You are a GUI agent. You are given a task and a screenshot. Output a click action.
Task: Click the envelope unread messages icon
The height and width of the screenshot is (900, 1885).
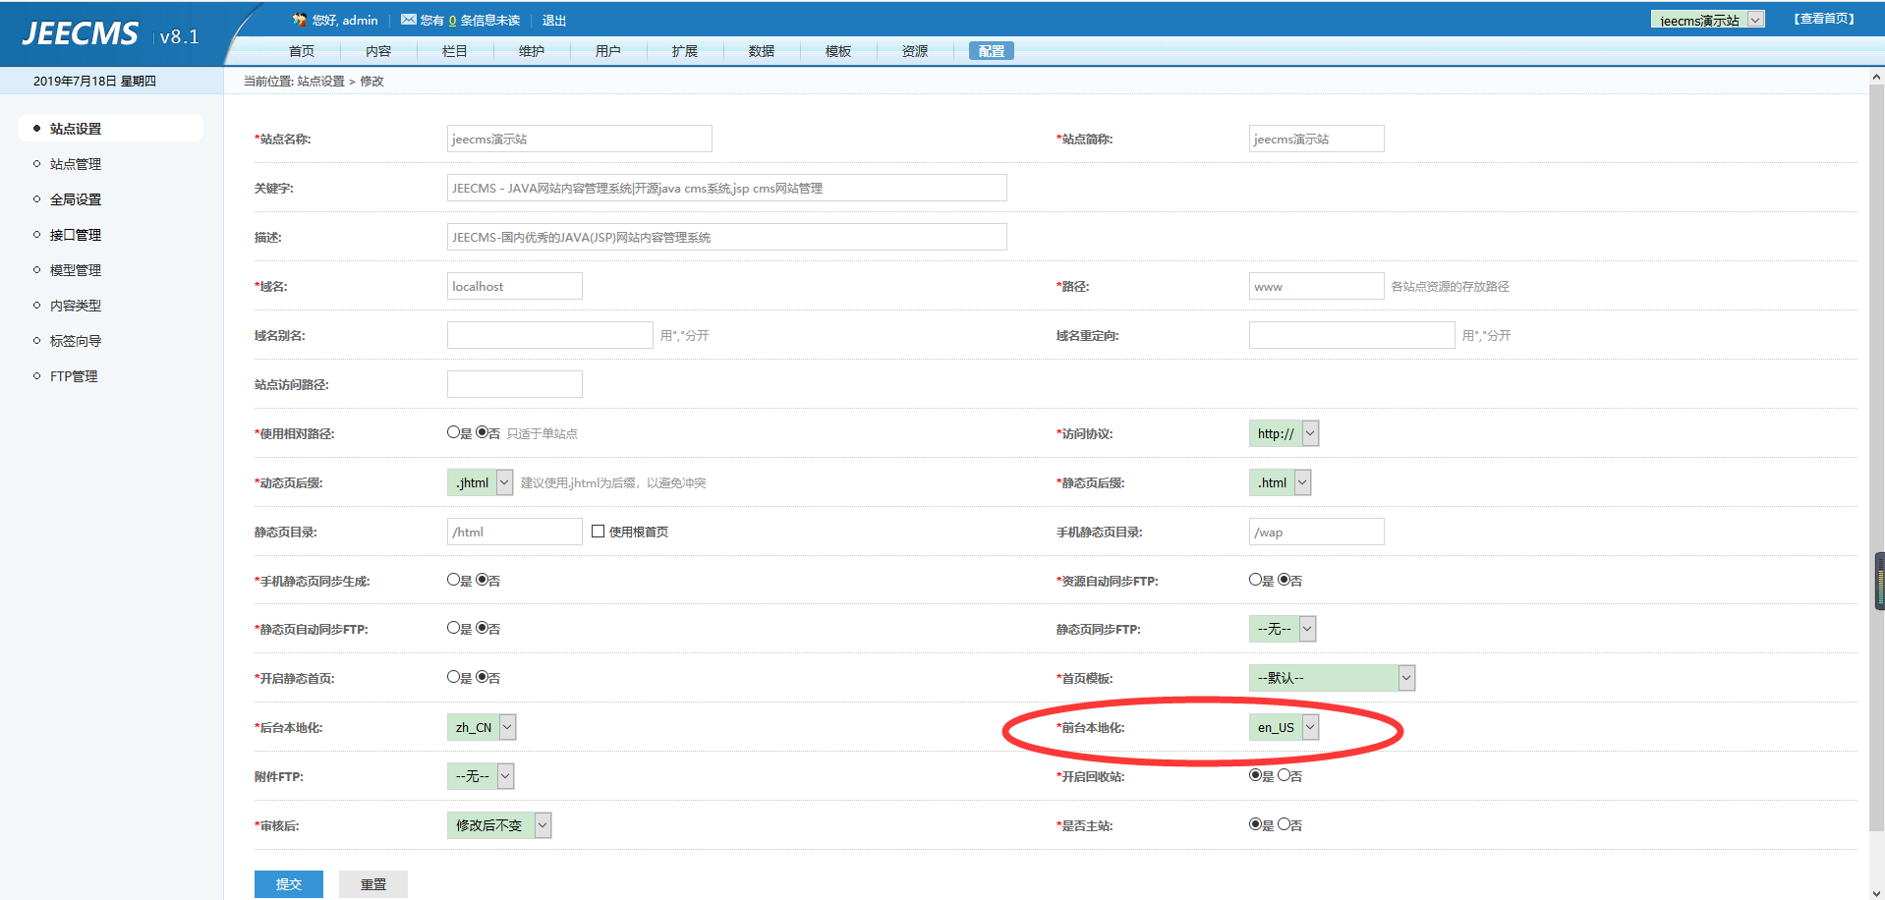(409, 20)
